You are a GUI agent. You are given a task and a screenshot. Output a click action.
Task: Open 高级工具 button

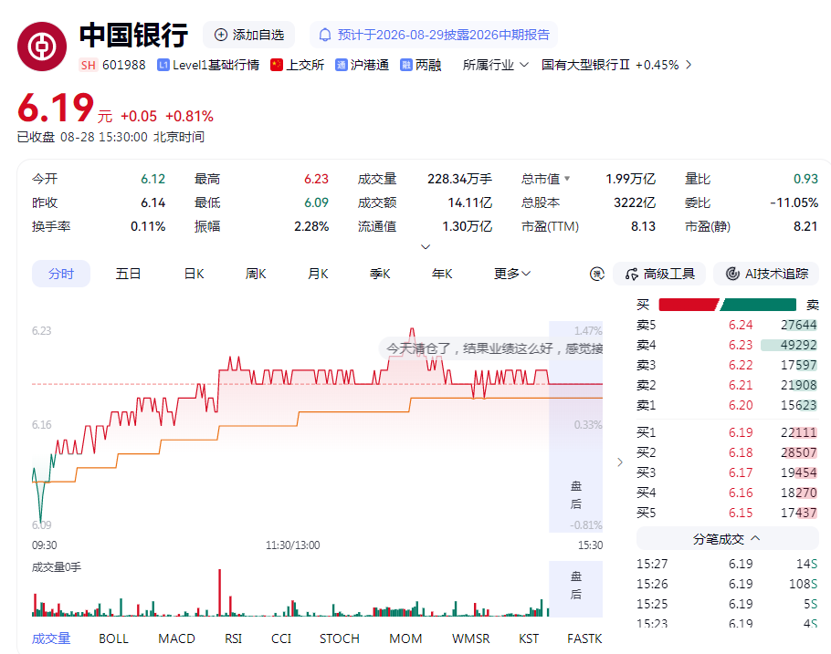click(659, 274)
